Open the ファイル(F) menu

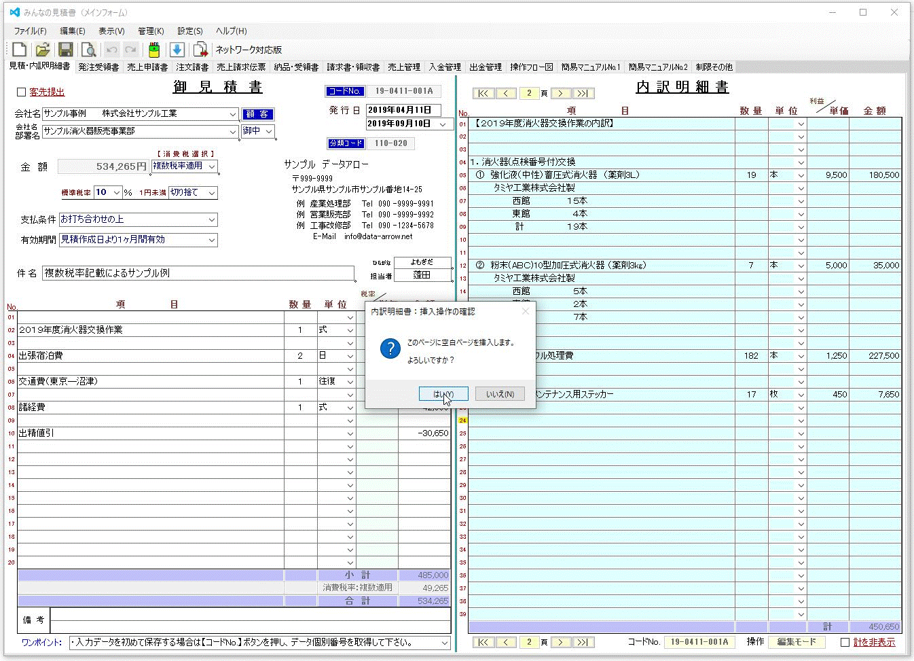pos(30,31)
